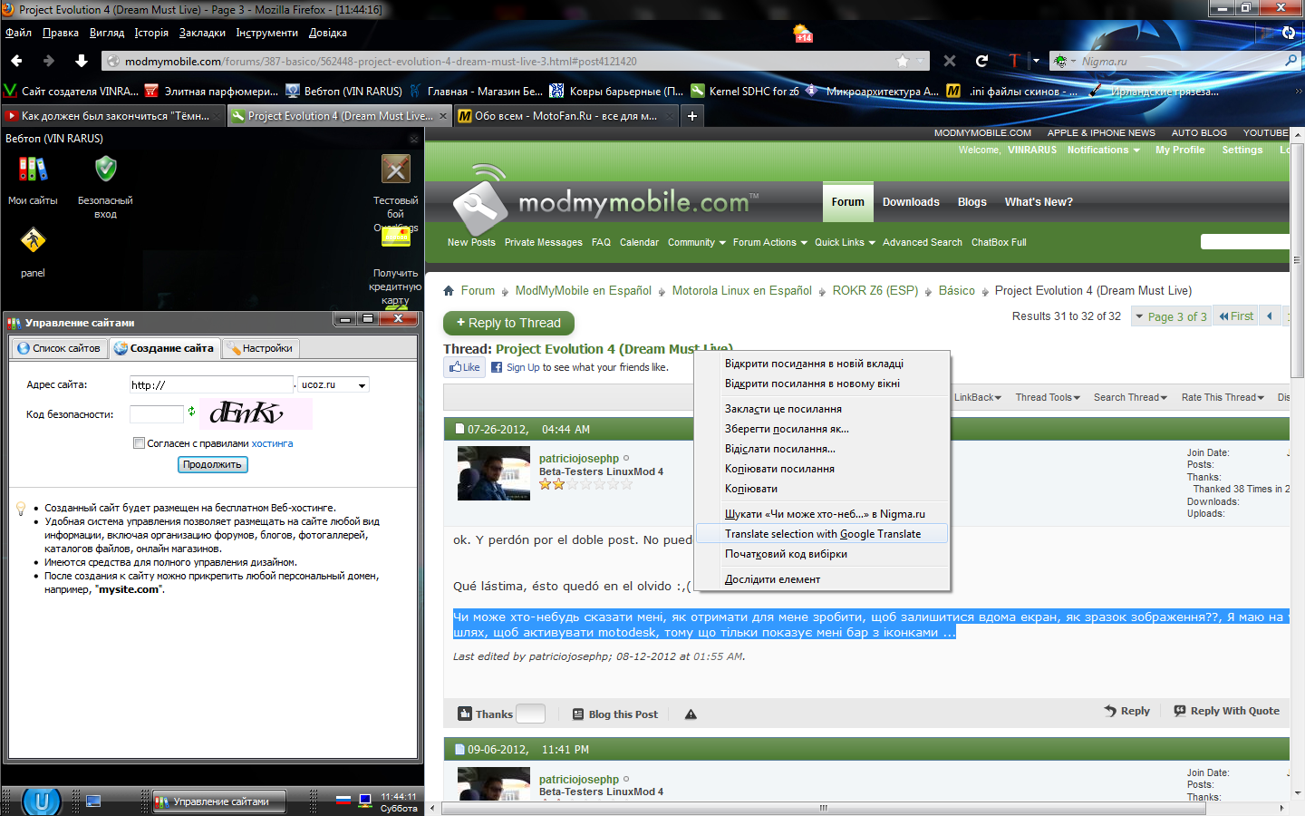Expand the Quick Links menu

click(845, 243)
